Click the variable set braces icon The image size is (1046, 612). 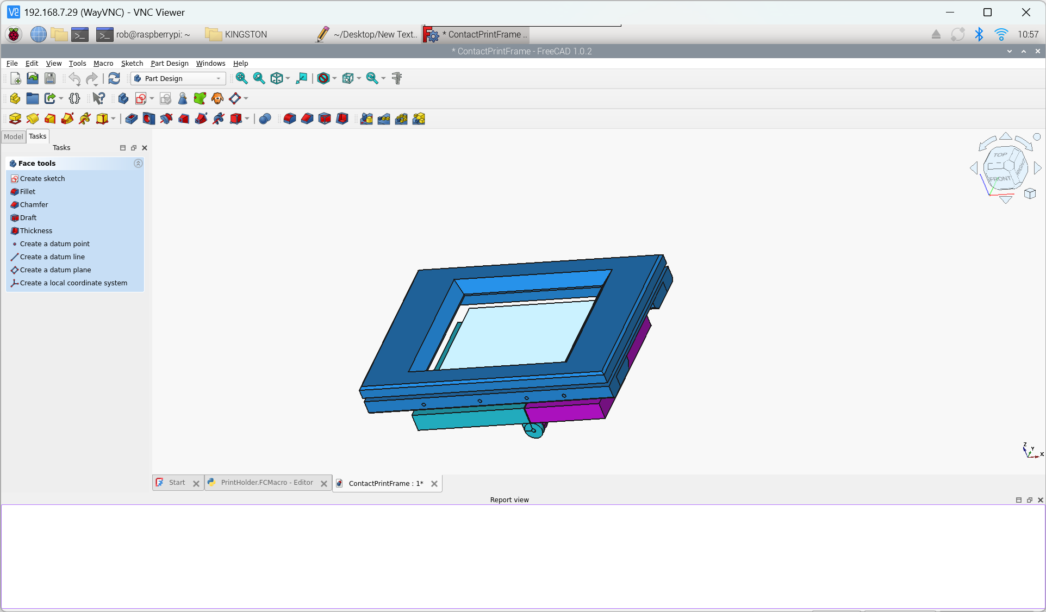[74, 98]
